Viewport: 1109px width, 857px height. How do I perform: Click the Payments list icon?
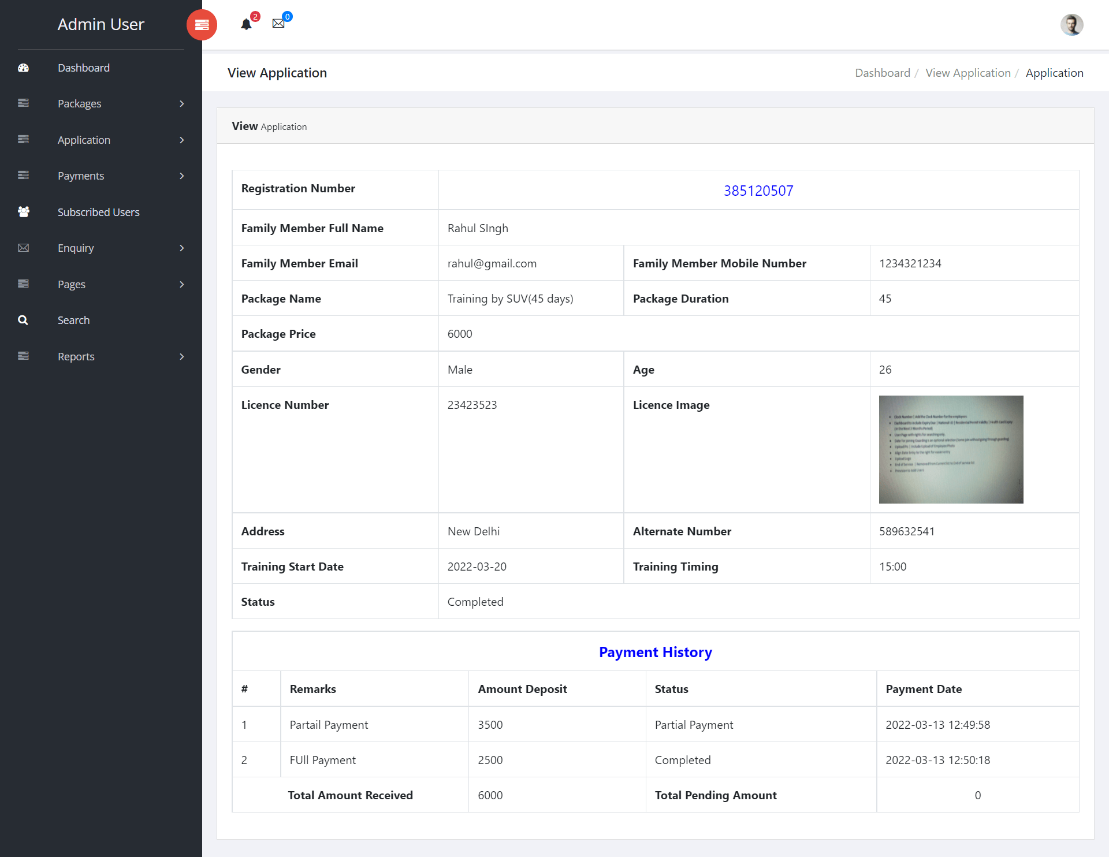[23, 176]
